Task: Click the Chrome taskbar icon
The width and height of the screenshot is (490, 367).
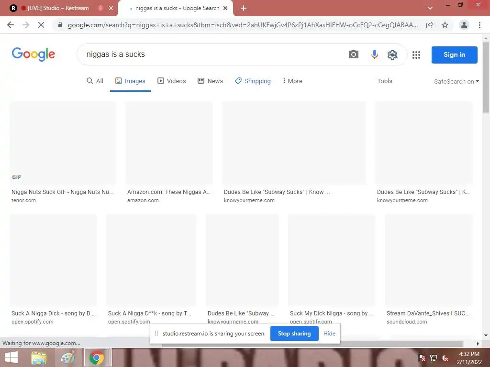Action: (97, 357)
